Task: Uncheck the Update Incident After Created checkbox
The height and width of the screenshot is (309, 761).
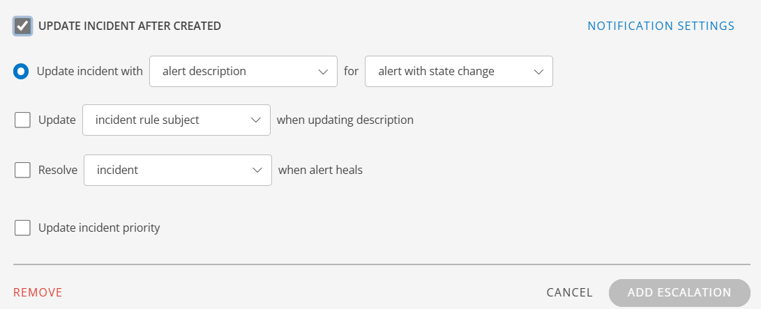Action: pos(23,26)
